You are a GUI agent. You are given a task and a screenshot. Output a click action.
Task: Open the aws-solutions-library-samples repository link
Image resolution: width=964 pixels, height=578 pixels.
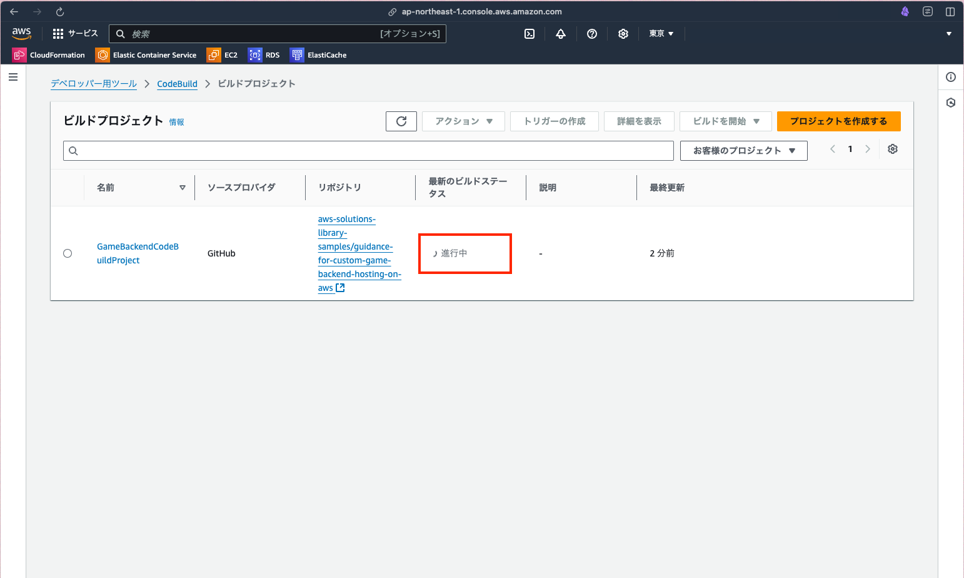(359, 253)
